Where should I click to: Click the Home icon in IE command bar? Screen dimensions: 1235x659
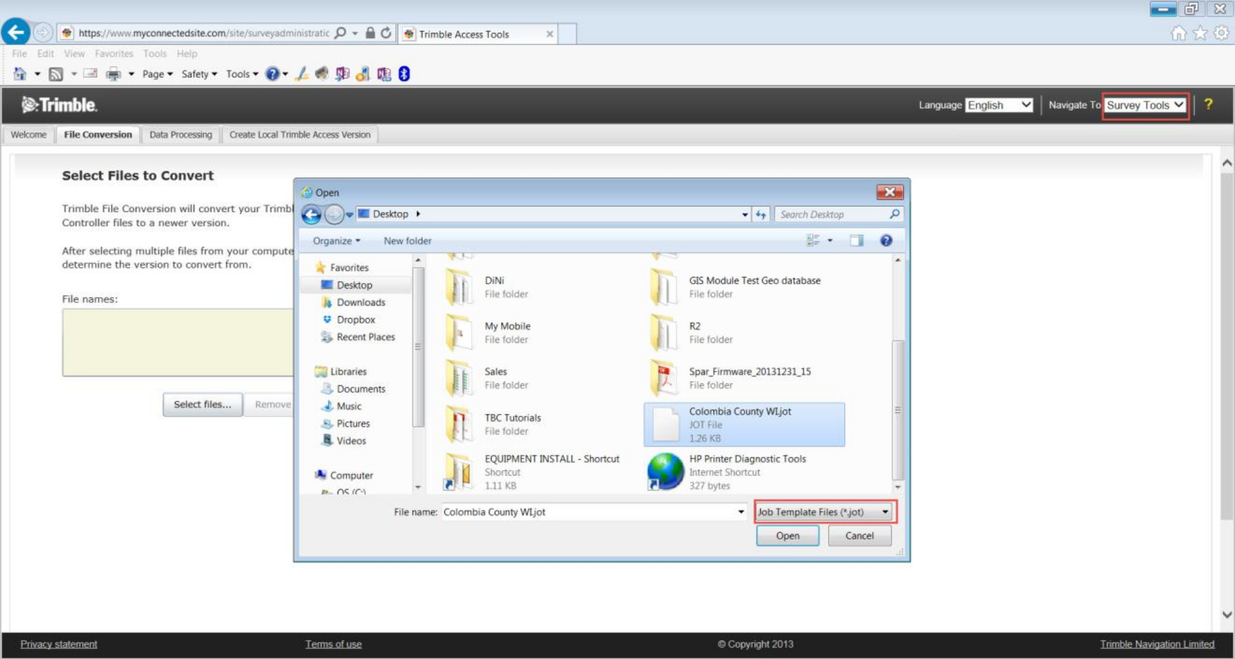20,74
